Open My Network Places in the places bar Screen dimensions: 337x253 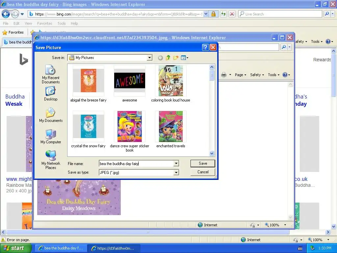(51, 160)
